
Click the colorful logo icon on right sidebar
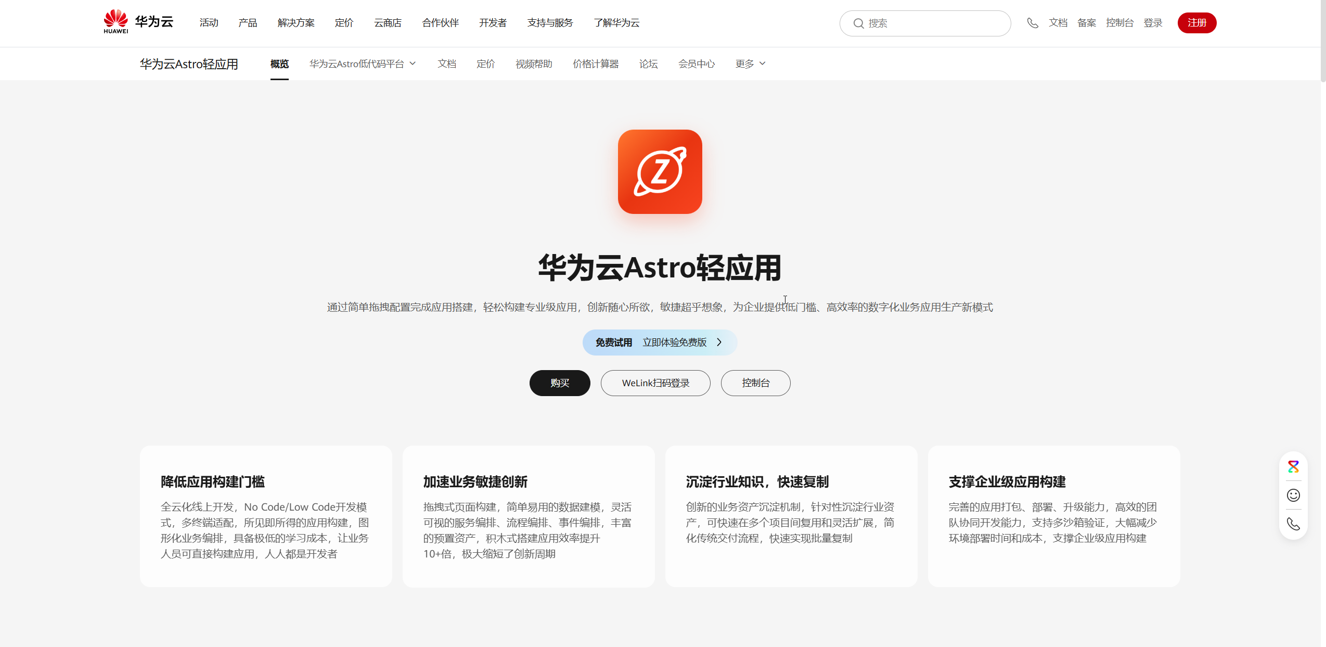pos(1293,466)
